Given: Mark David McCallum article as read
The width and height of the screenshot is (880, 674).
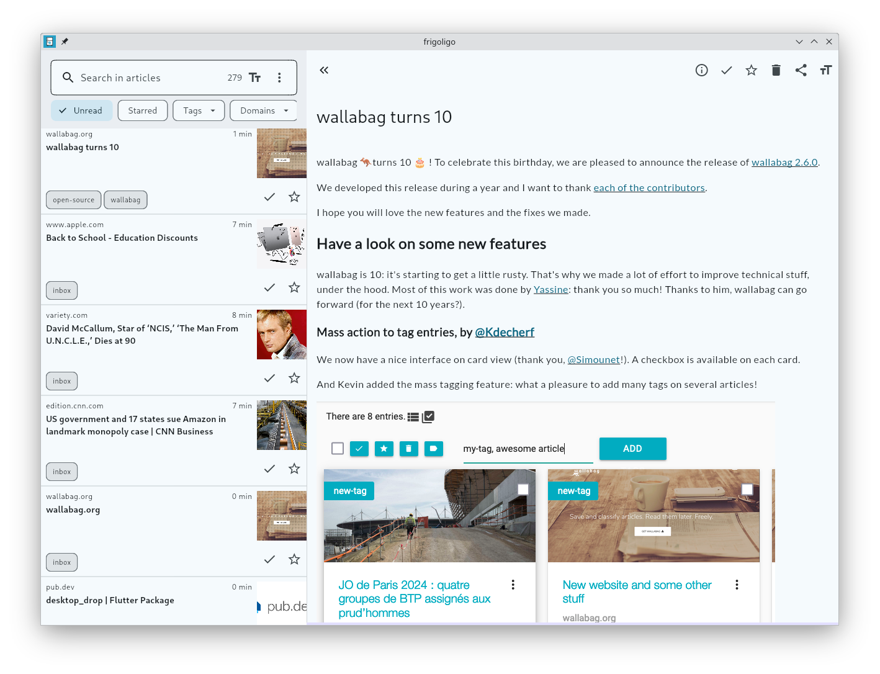Looking at the screenshot, I should (x=269, y=378).
